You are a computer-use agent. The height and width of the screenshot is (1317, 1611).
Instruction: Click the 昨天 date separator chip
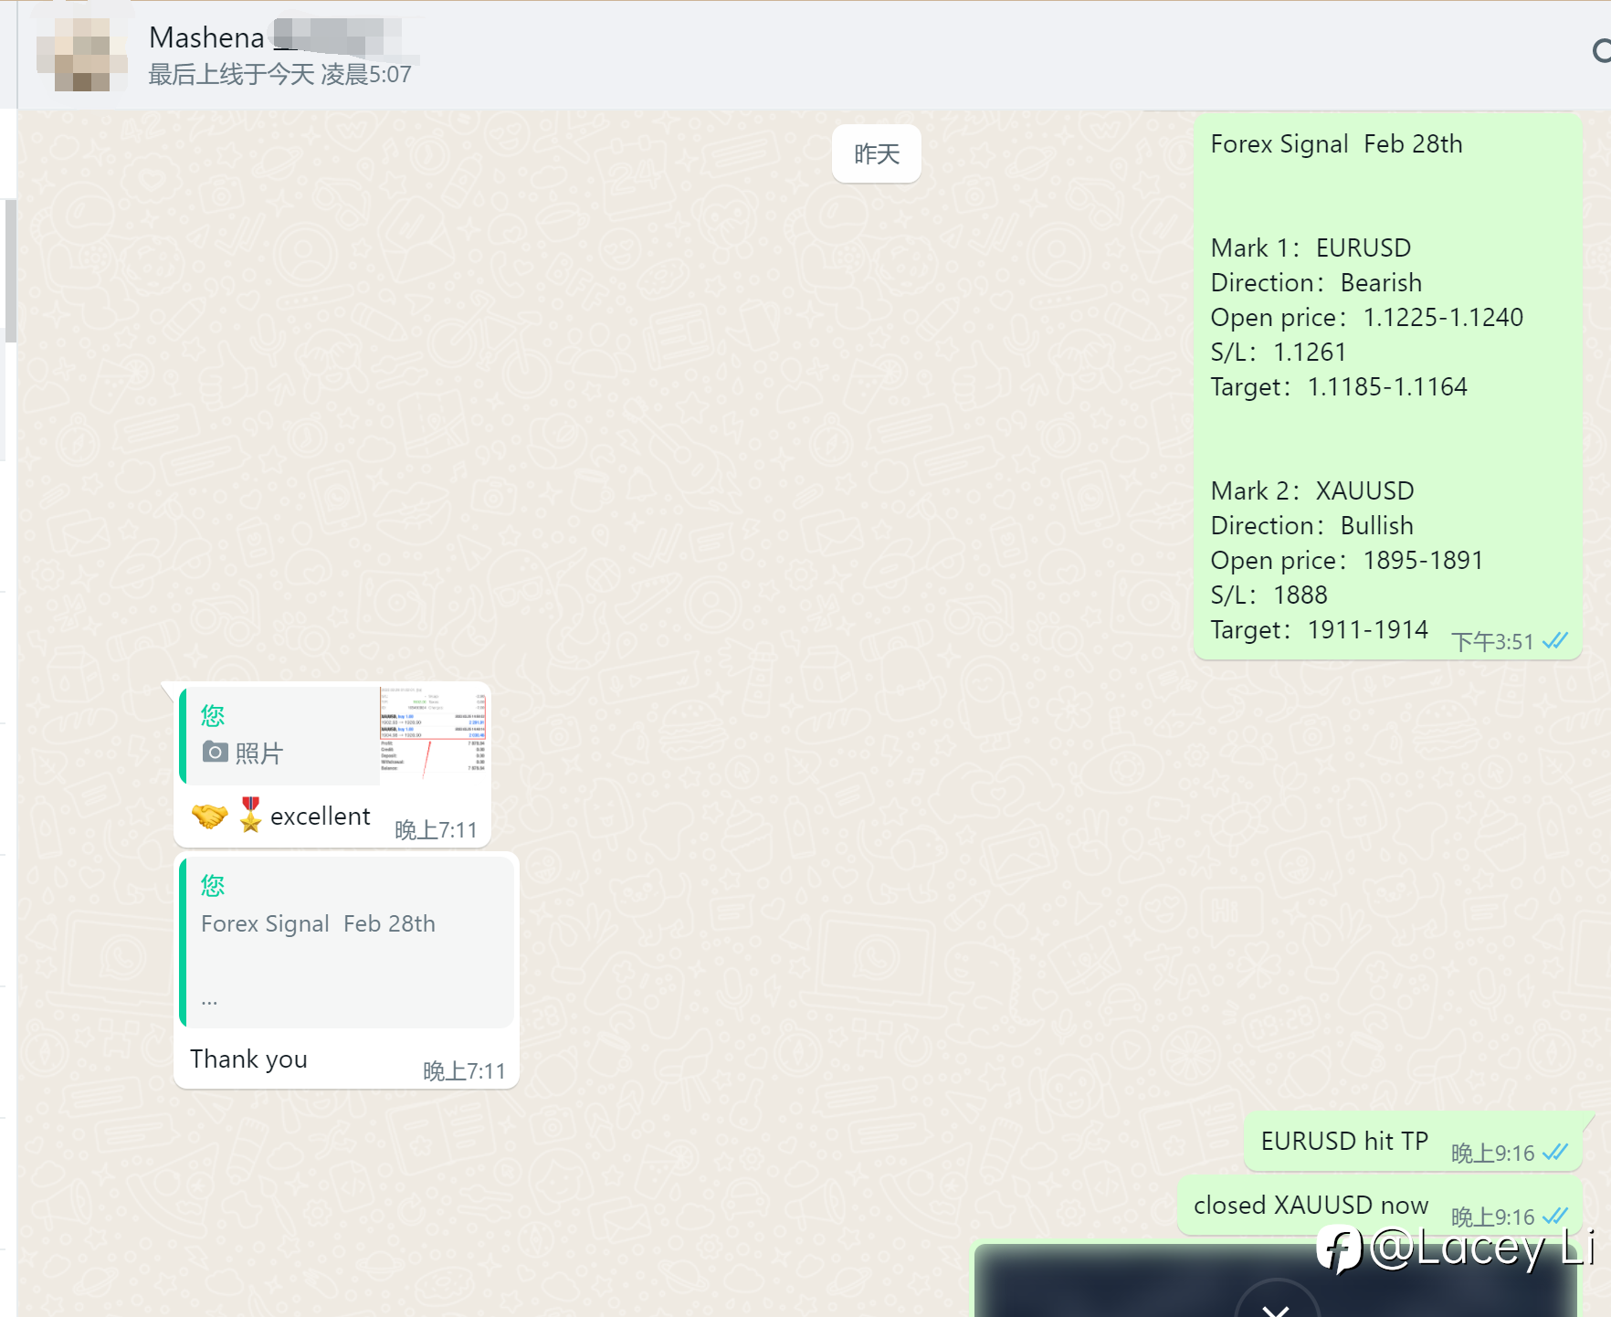tap(876, 153)
